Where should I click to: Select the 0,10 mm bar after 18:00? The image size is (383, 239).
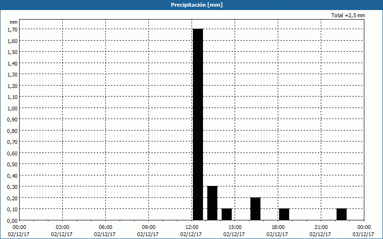click(x=284, y=214)
